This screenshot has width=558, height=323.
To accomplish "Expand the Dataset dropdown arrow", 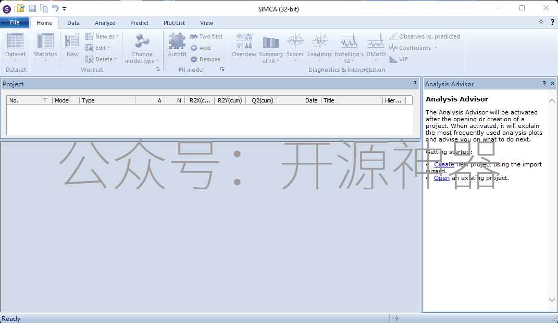I will point(15,60).
